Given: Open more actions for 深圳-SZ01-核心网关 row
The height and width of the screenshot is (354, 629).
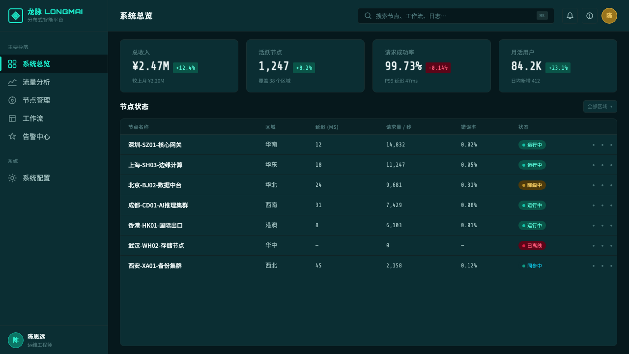Looking at the screenshot, I should (602, 145).
